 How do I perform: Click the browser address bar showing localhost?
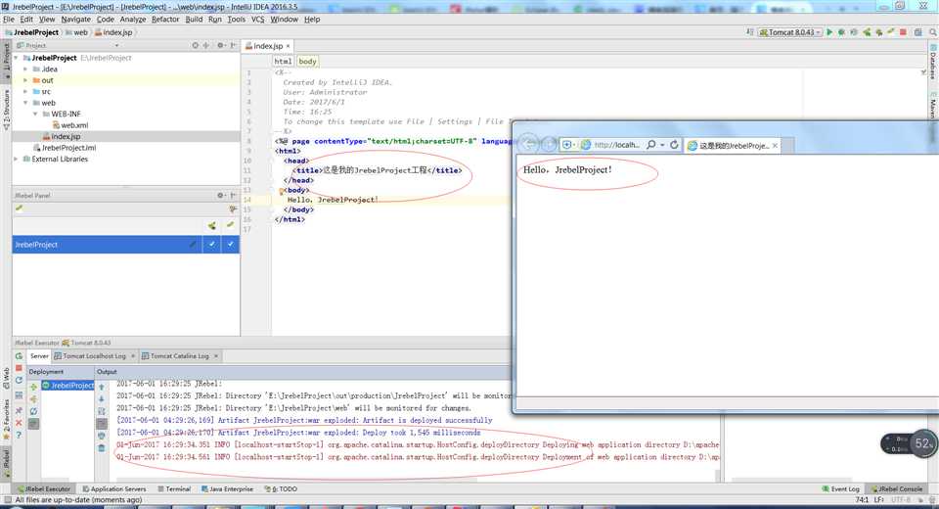point(617,145)
